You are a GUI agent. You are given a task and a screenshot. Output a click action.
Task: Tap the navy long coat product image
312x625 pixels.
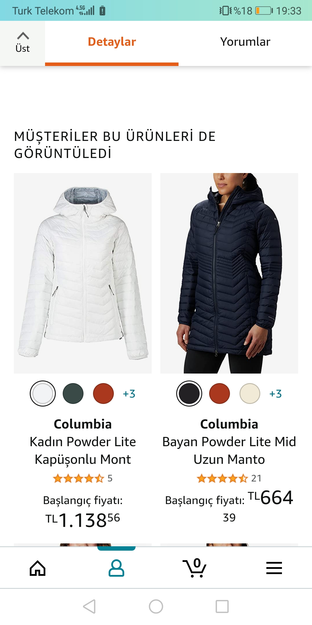[x=229, y=273]
